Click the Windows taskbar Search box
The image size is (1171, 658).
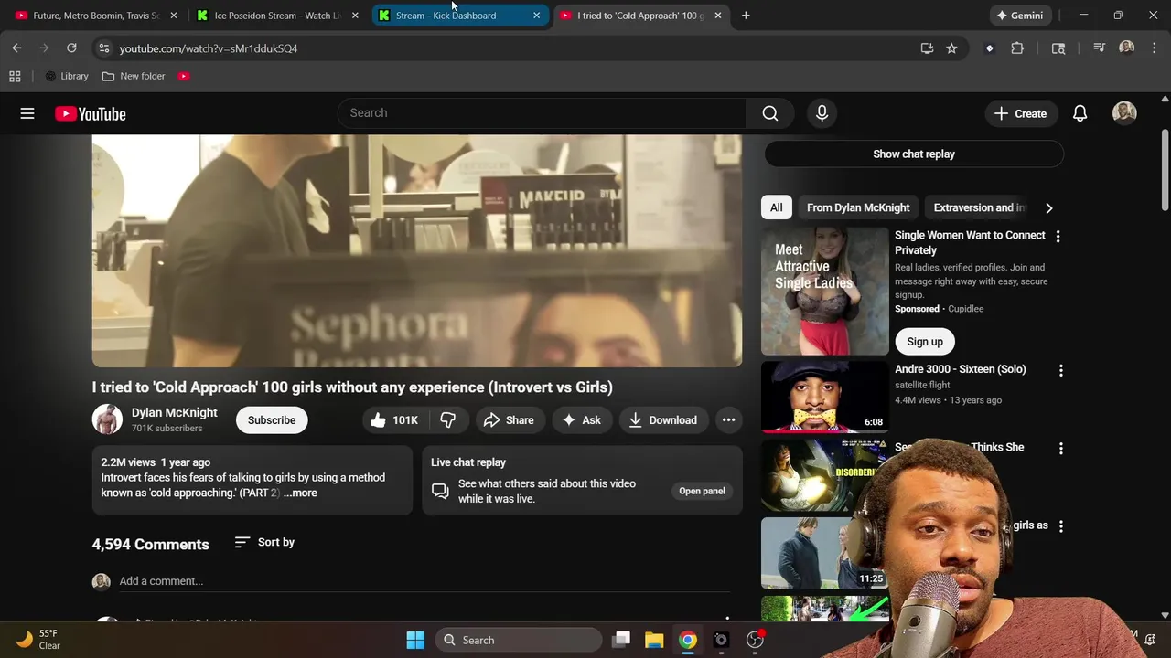519,640
